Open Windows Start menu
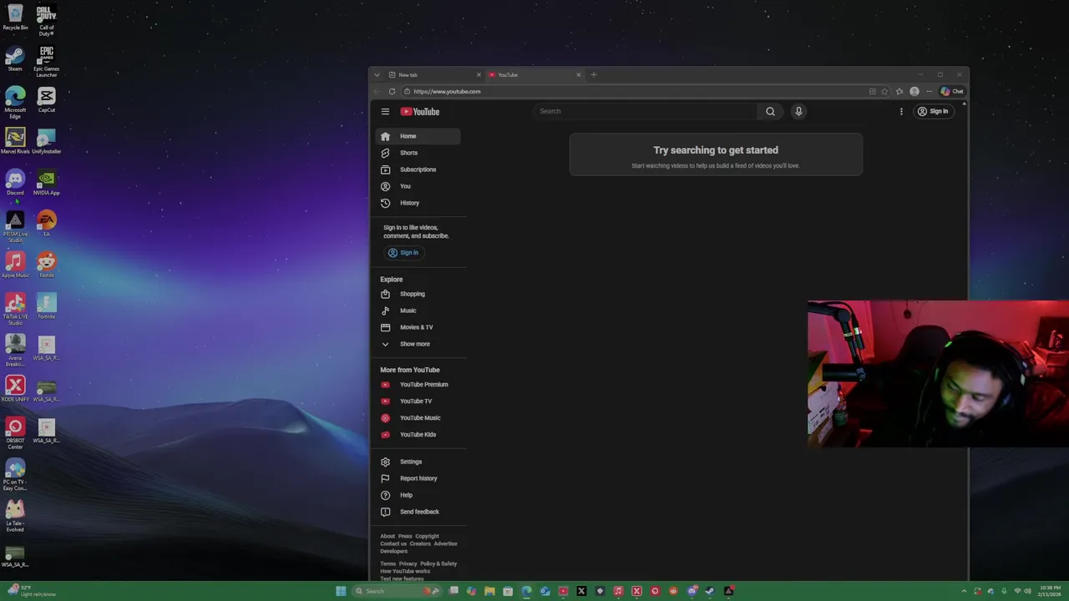The height and width of the screenshot is (601, 1069). pyautogui.click(x=341, y=591)
